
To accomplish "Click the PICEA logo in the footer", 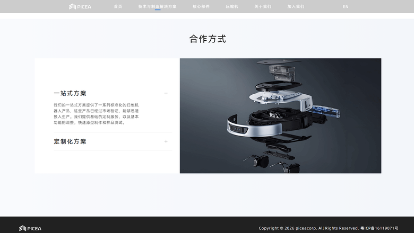I will click(30, 228).
